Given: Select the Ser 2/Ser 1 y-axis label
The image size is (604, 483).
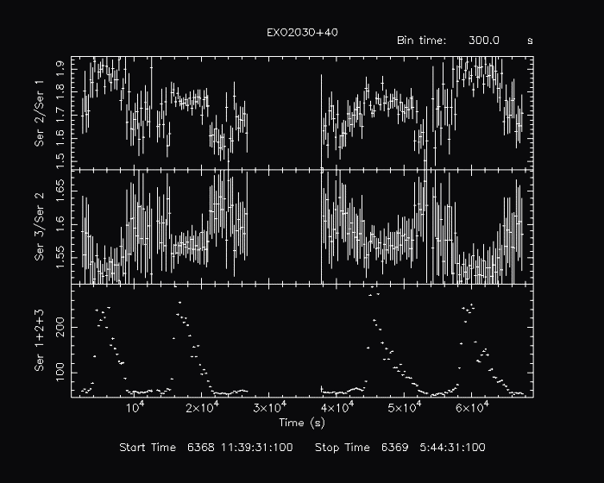Looking at the screenshot, I should [39, 119].
